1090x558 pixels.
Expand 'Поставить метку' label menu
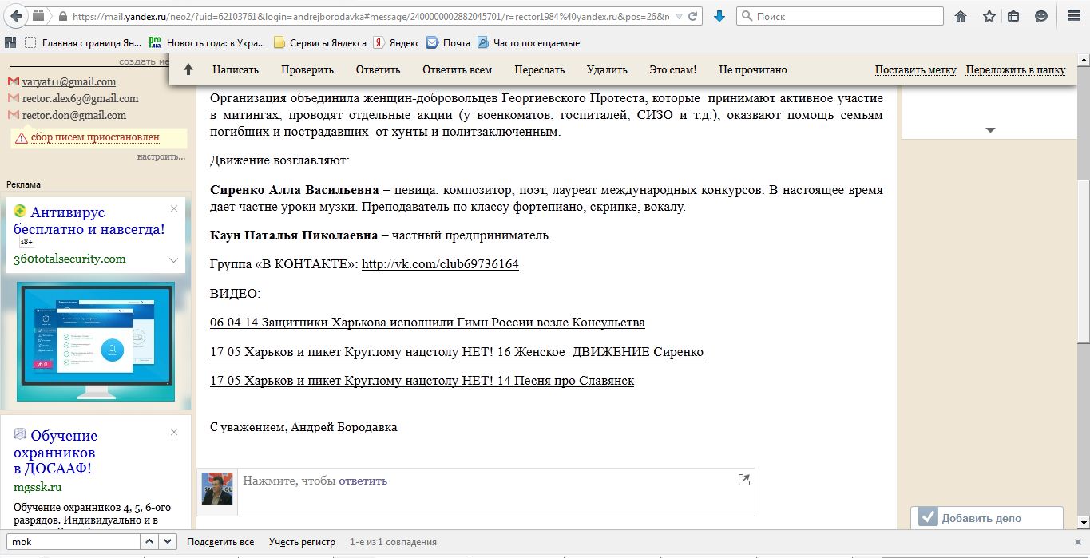915,69
